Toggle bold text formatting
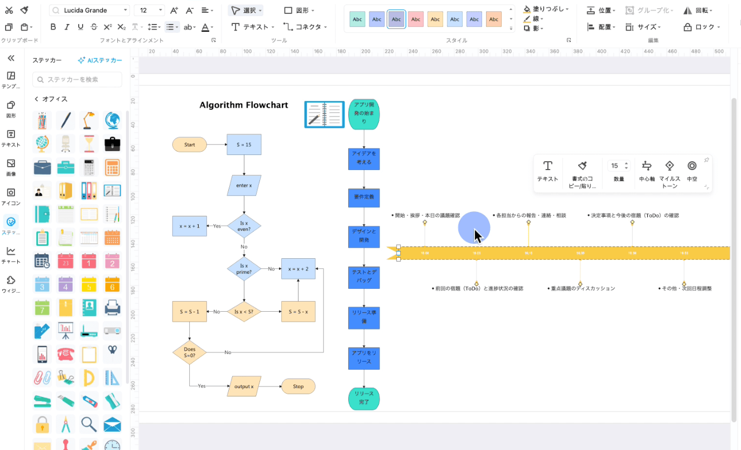 (53, 27)
